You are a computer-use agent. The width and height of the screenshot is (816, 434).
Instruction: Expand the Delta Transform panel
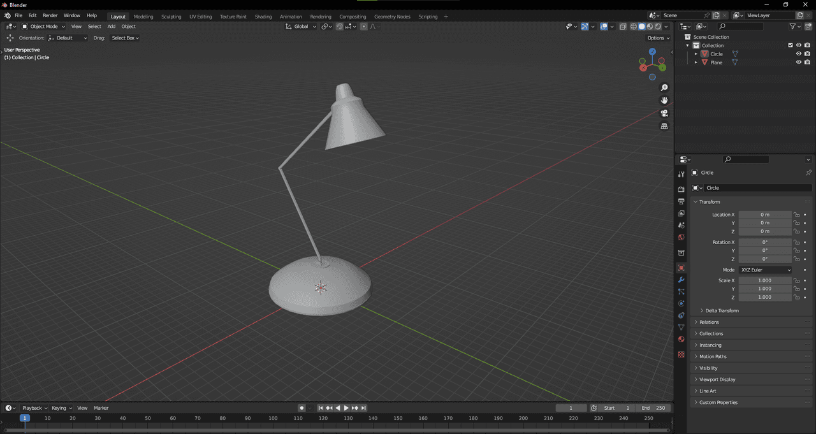click(722, 311)
